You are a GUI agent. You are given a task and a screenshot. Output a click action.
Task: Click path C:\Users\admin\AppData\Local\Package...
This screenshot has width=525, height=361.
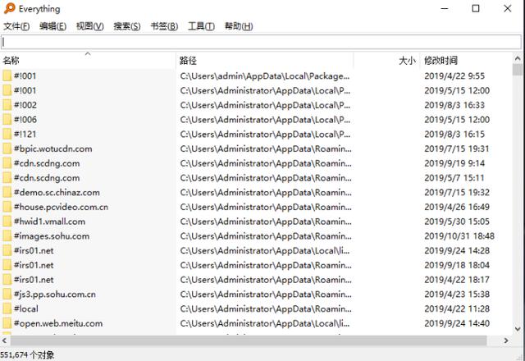click(265, 76)
